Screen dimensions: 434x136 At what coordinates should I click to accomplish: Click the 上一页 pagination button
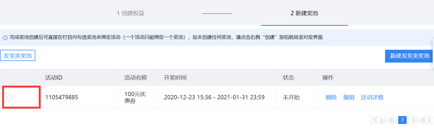[383, 120]
